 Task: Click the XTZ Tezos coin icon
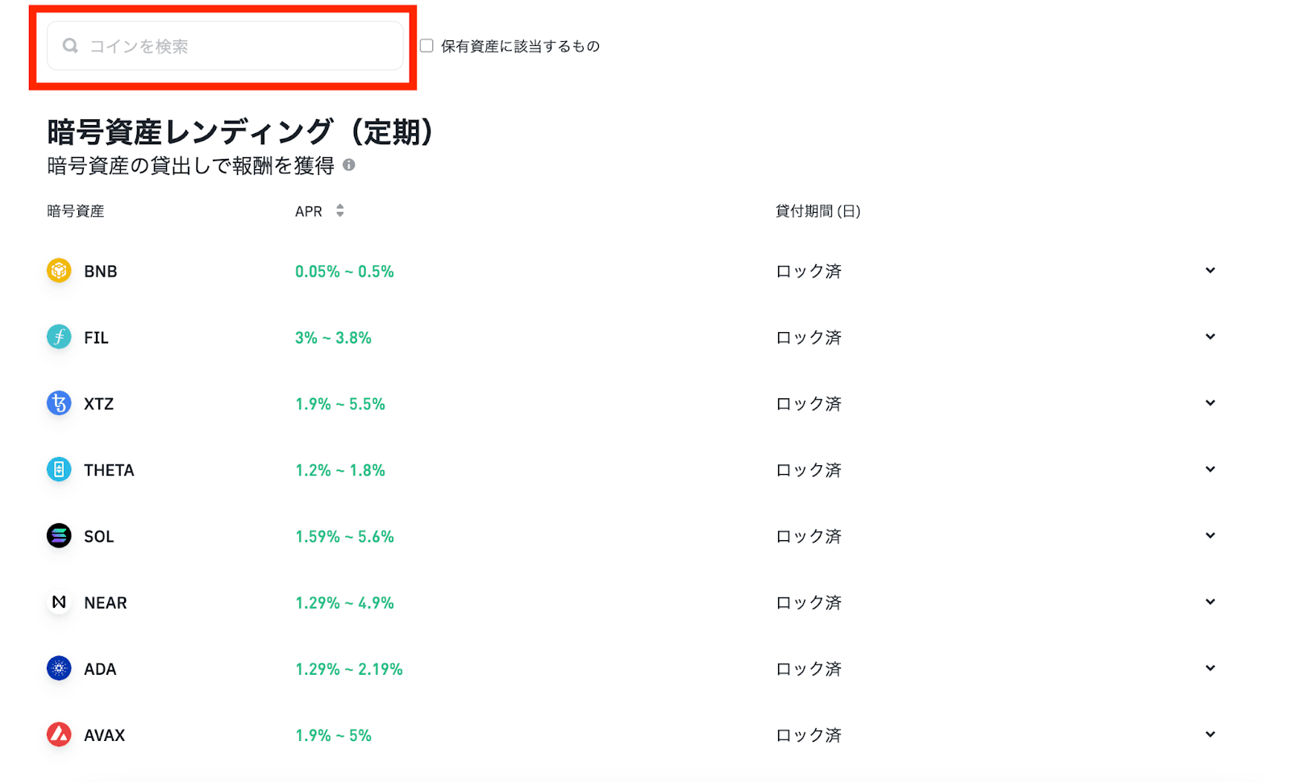pyautogui.click(x=59, y=403)
